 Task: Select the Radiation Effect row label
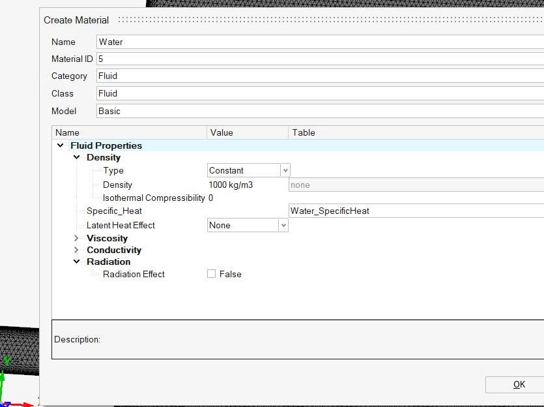tap(134, 274)
